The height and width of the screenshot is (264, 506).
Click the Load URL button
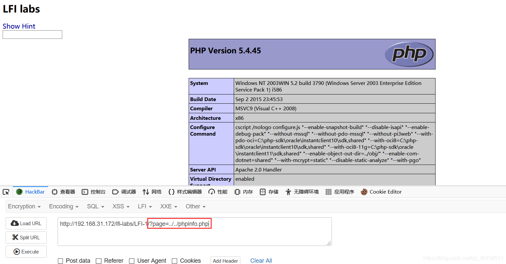[26, 223]
